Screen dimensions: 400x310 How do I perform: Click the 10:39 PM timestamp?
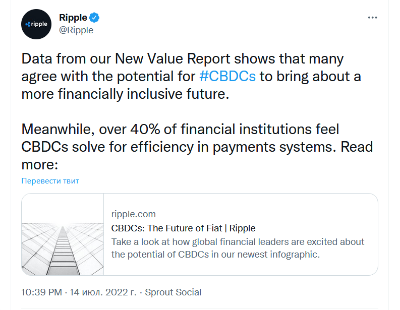click(x=42, y=292)
